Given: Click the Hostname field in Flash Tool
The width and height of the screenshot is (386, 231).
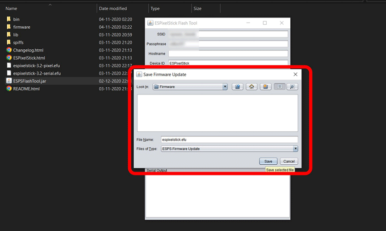Looking at the screenshot, I should coord(228,53).
